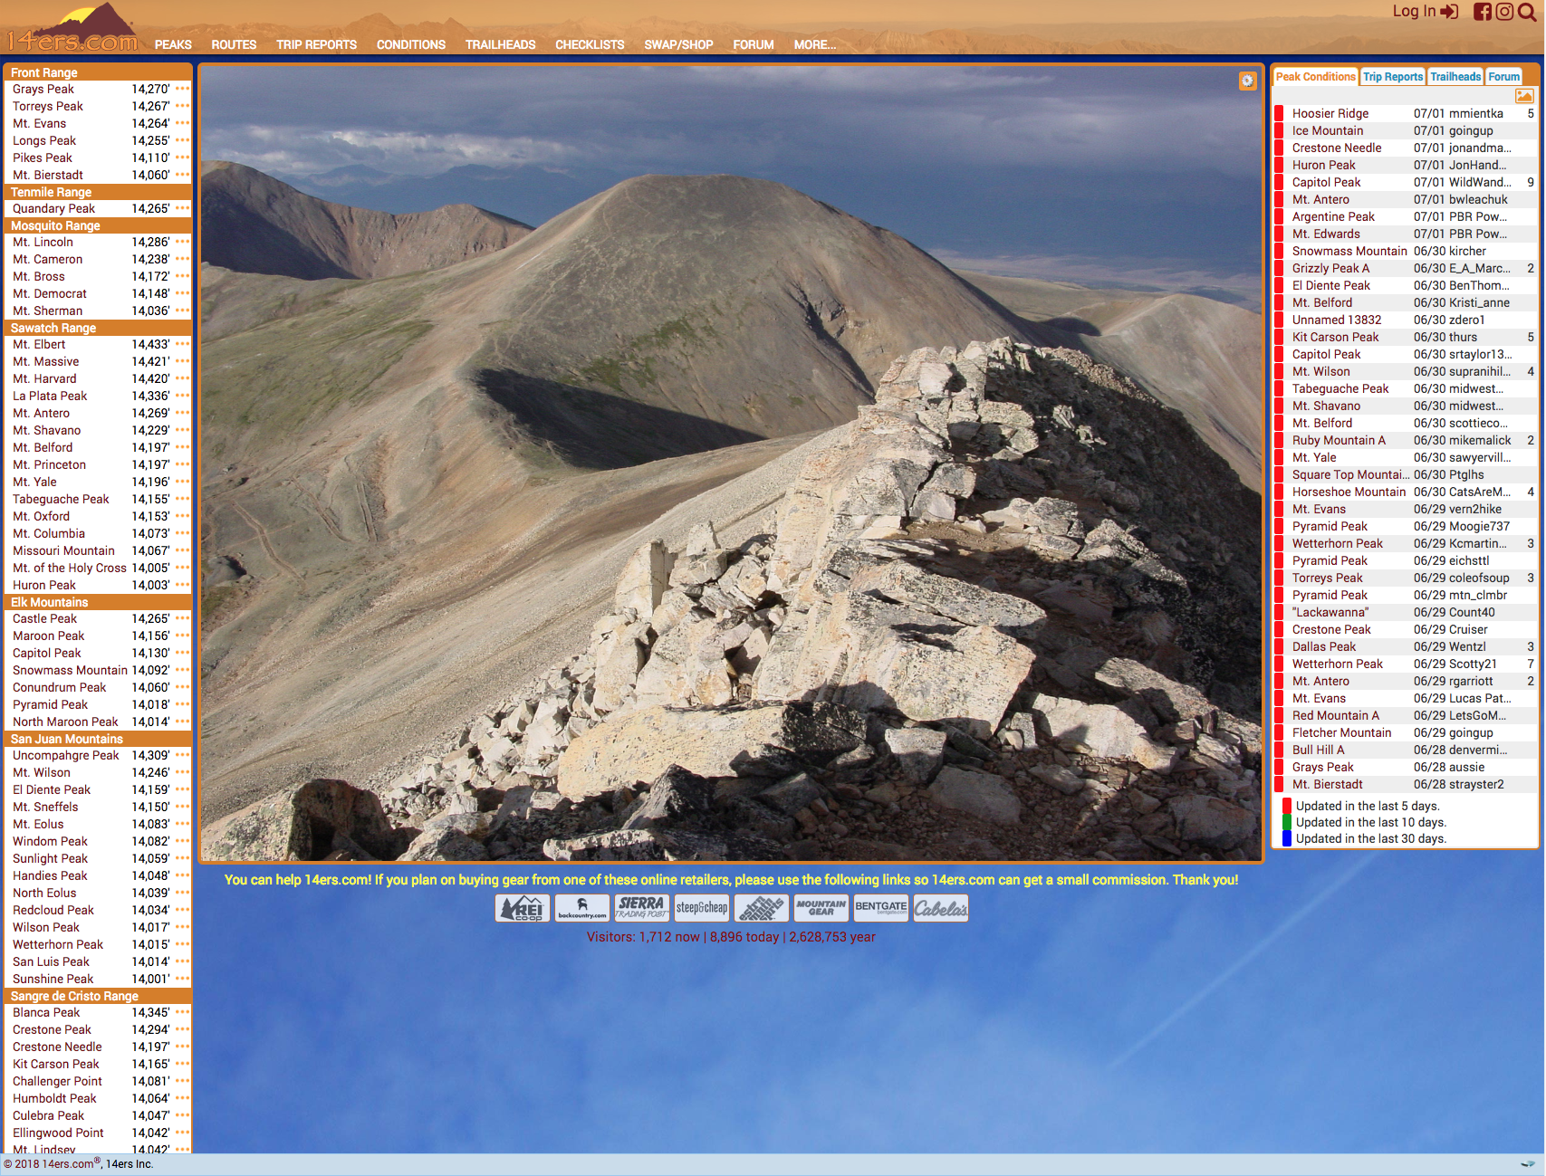Screen dimensions: 1546x1176
Task: Click the 14ers.com logo
Action: coord(72,29)
